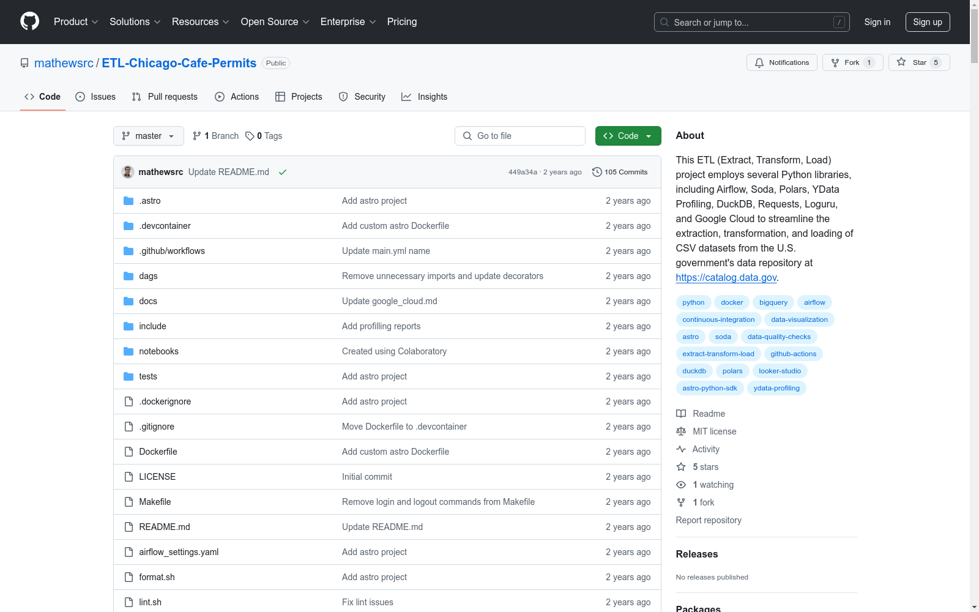Switch to the Issues tab
979x612 pixels.
(x=95, y=97)
